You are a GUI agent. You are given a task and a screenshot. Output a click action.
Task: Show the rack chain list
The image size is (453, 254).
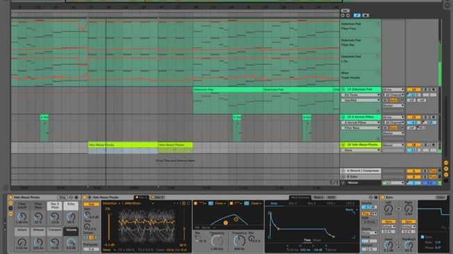click(10, 208)
